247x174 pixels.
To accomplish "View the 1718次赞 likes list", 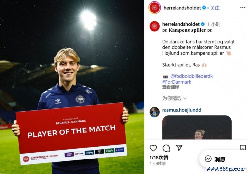I will [x=159, y=158].
